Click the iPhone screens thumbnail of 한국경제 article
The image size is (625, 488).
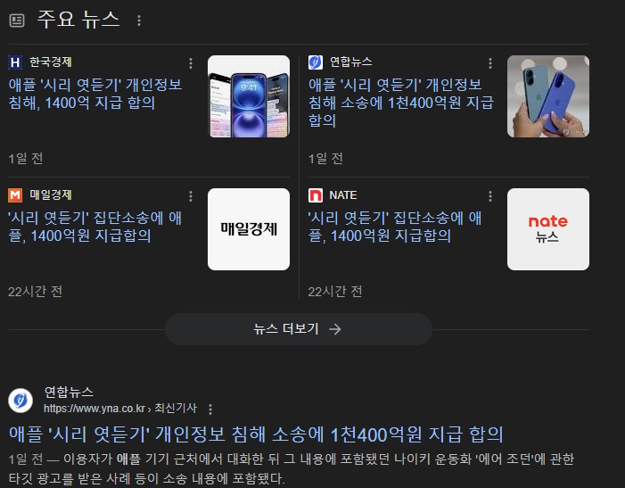(x=249, y=96)
